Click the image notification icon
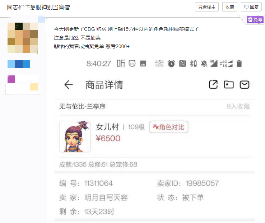This screenshot has height=223, width=265. (143, 64)
